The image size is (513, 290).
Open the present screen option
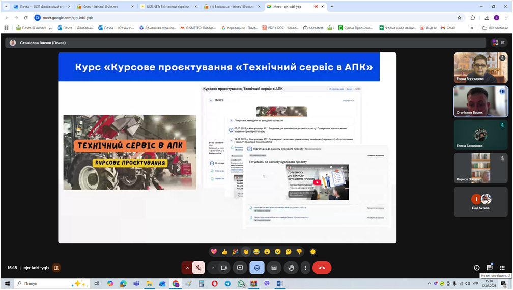(x=240, y=268)
